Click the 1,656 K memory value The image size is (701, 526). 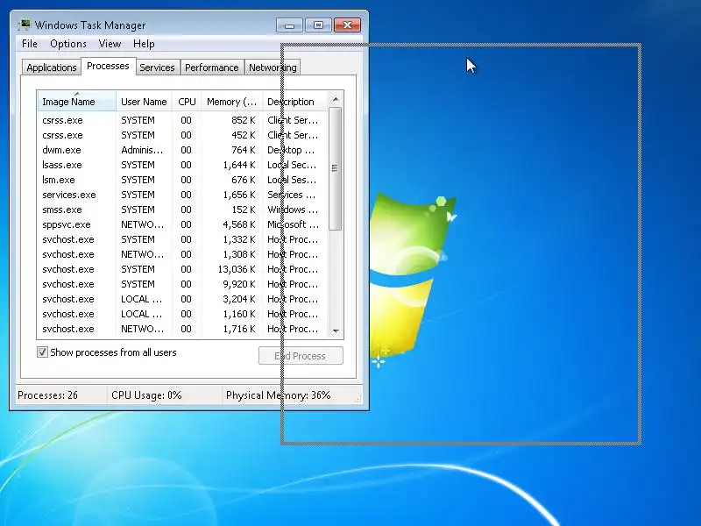pos(239,195)
